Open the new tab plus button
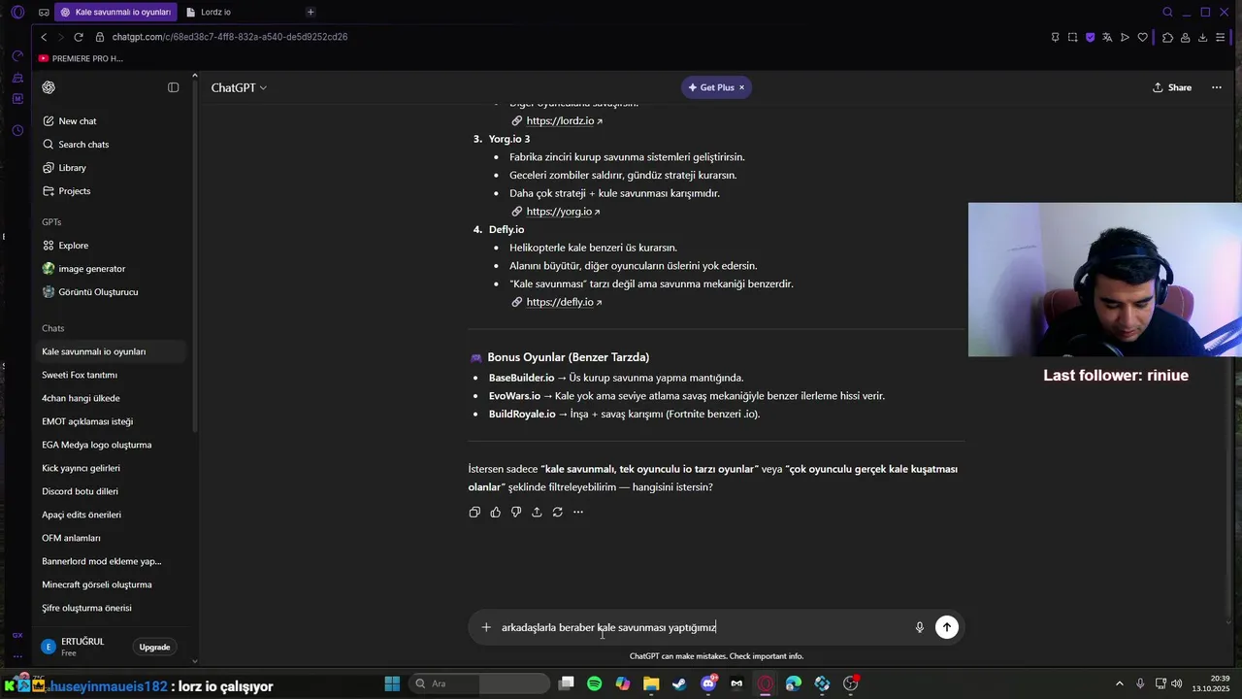Screen dimensions: 1242x699 point(310,12)
